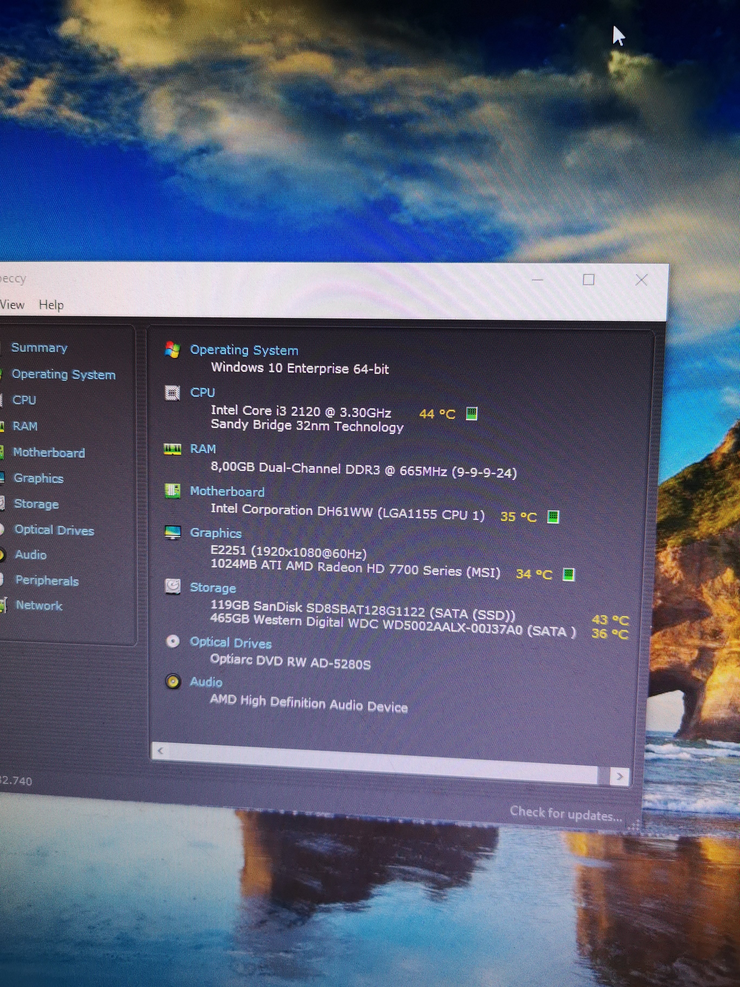The height and width of the screenshot is (987, 740).
Task: Click the Optical Drives disc icon
Action: point(173,641)
